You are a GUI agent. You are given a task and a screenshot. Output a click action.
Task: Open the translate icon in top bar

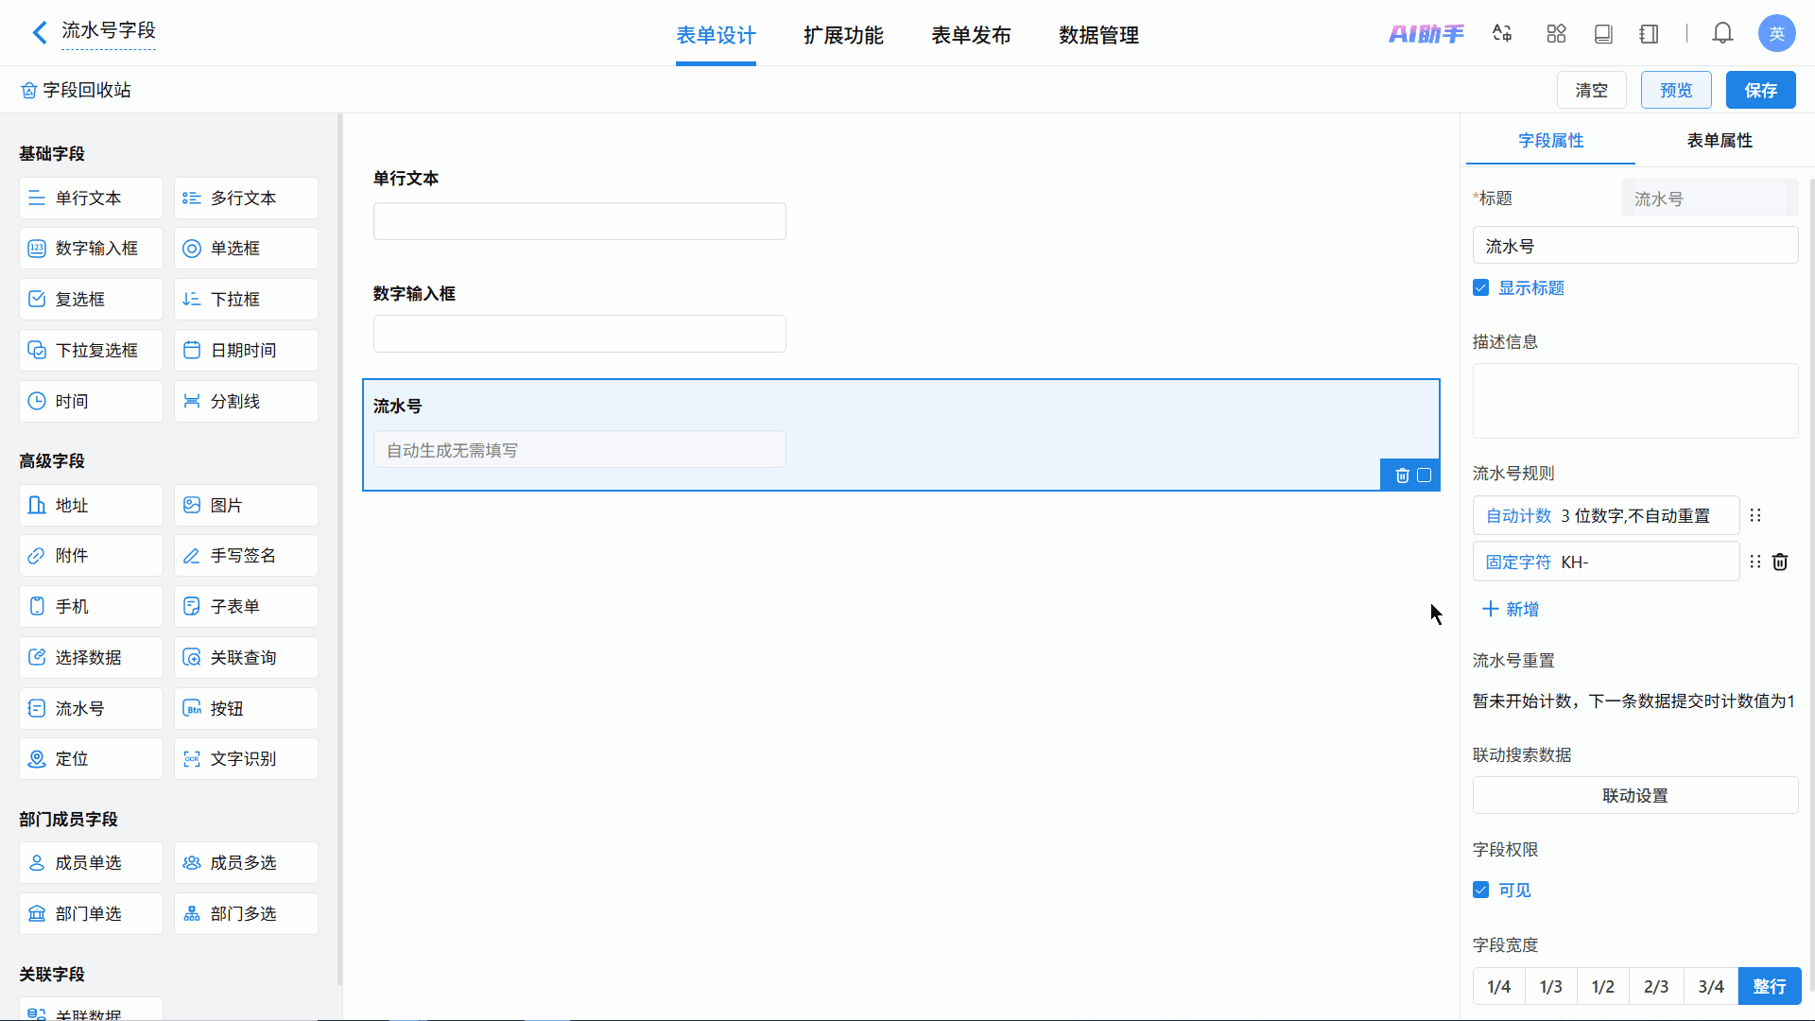point(1502,34)
